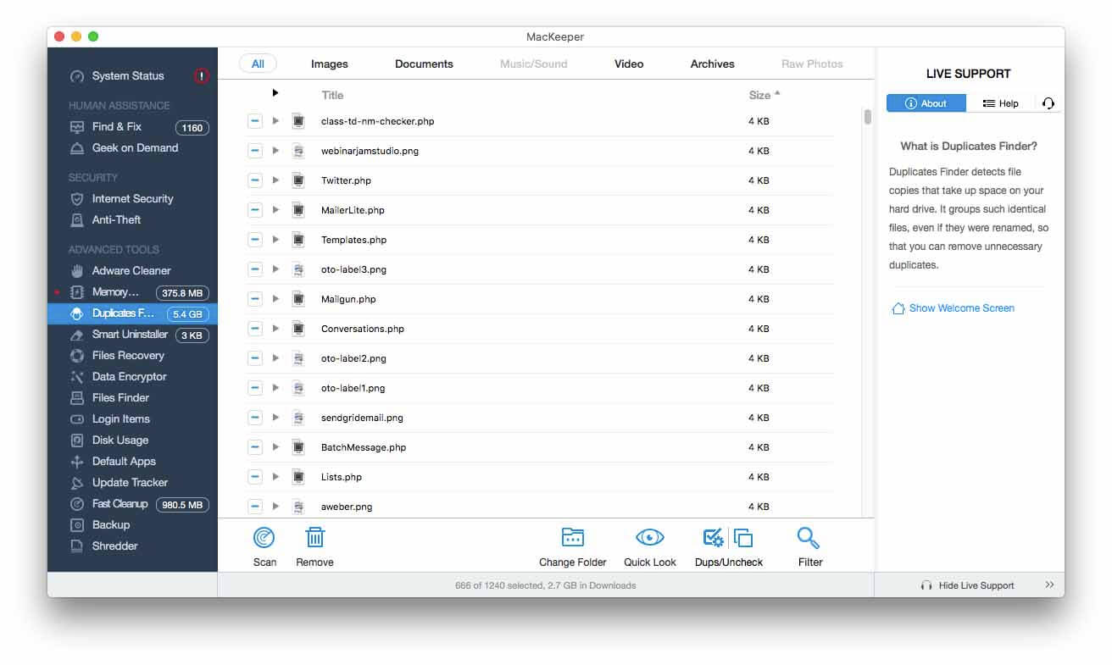Switch to the Images tab

pyautogui.click(x=329, y=64)
